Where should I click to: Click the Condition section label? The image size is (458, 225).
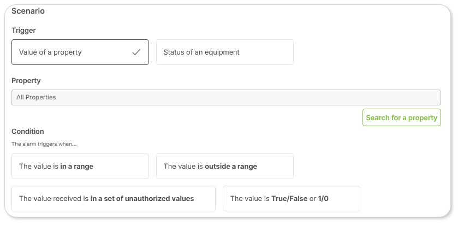coord(28,131)
